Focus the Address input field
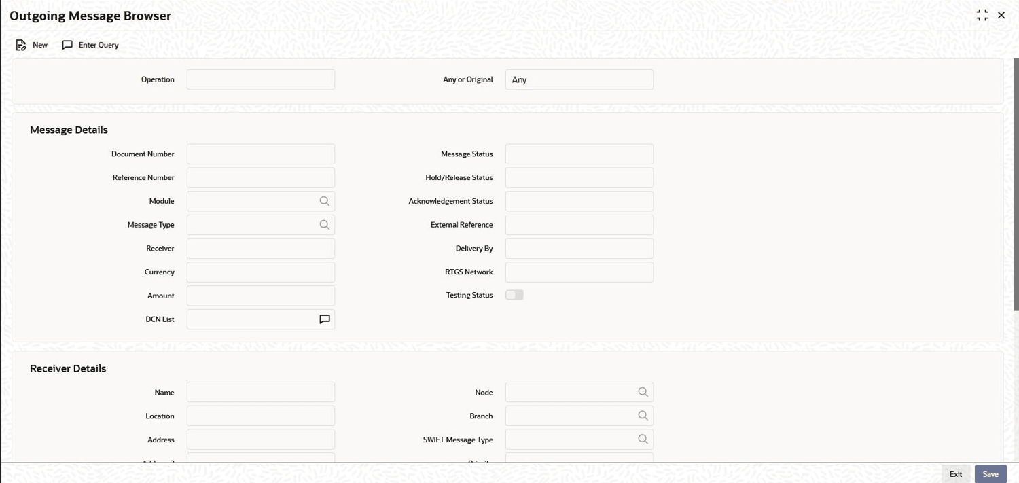The width and height of the screenshot is (1019, 483). click(x=261, y=440)
